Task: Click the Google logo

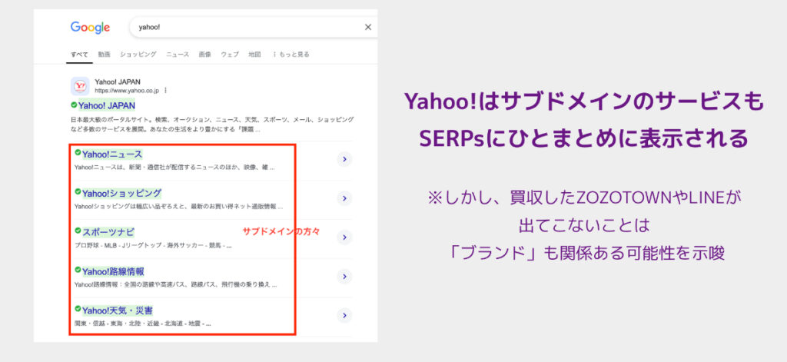Action: tap(90, 27)
